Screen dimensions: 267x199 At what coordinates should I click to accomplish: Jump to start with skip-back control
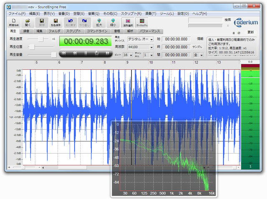[64, 53]
